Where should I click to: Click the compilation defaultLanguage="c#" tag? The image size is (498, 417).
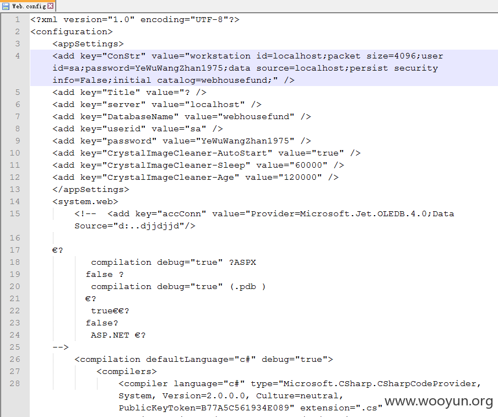pos(204,360)
